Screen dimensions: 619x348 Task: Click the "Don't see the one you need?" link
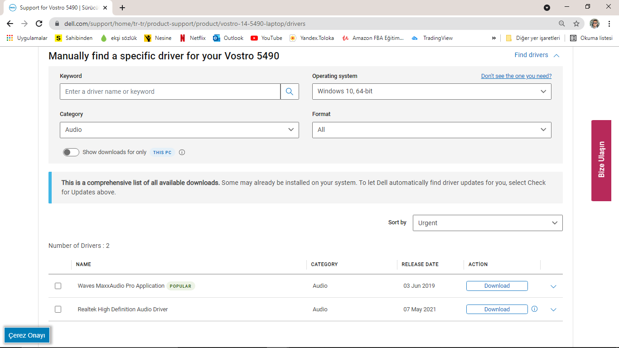pyautogui.click(x=516, y=76)
